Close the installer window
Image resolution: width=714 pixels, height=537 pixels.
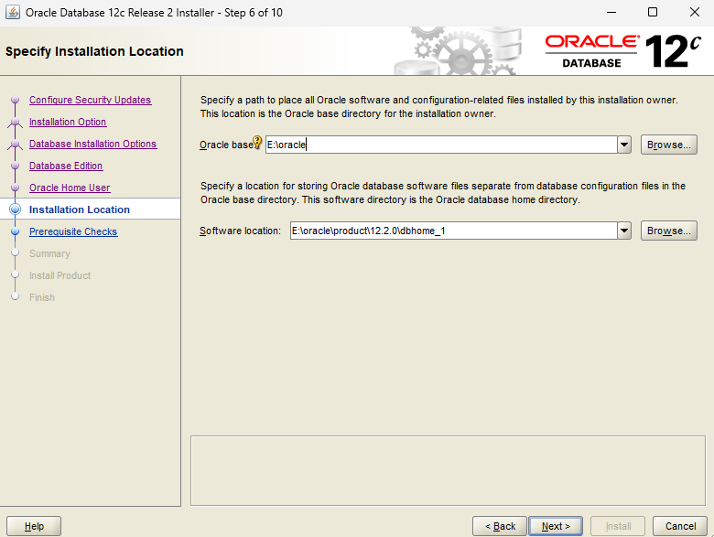pos(695,12)
